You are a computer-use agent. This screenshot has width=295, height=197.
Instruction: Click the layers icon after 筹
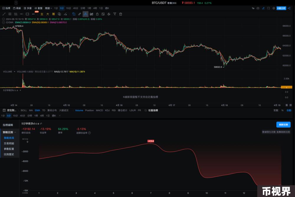(59, 14)
